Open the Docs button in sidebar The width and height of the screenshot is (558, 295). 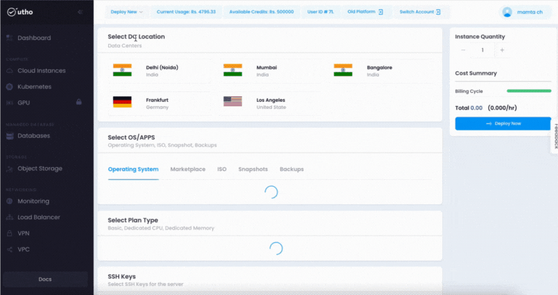45,279
